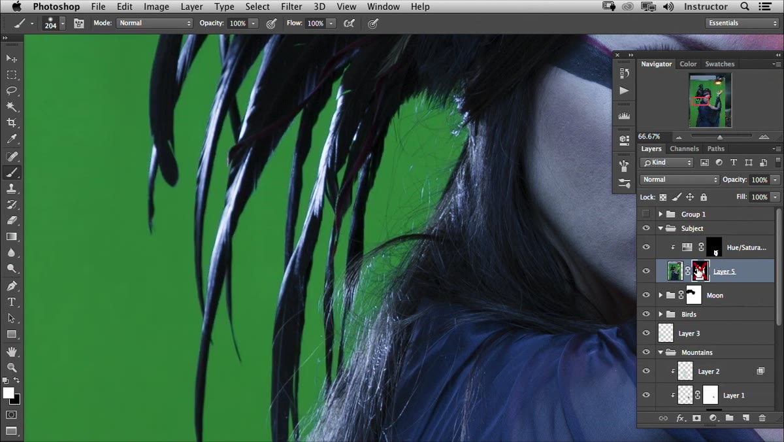Delete layer using the trash icon
The height and width of the screenshot is (442, 784).
click(x=762, y=418)
